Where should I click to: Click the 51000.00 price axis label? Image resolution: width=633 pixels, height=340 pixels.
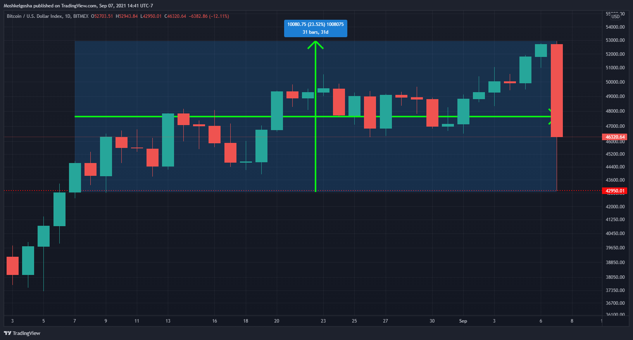pos(615,68)
